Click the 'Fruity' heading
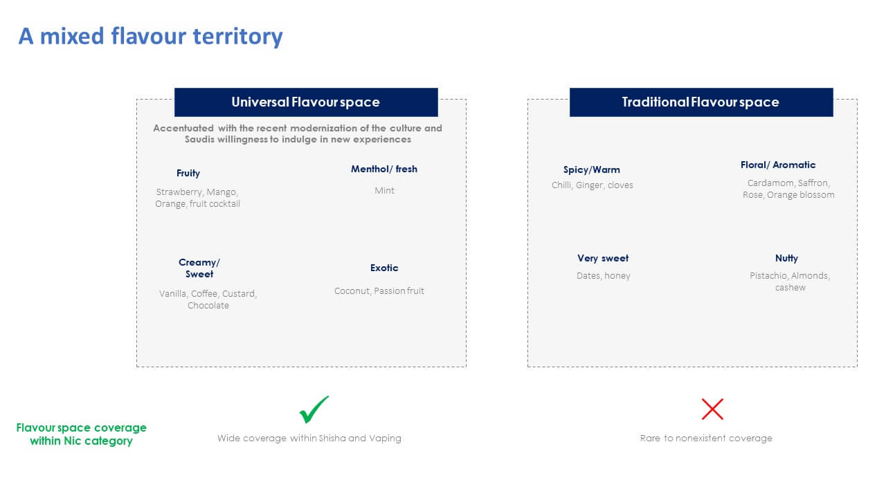The height and width of the screenshot is (498, 886). point(188,173)
